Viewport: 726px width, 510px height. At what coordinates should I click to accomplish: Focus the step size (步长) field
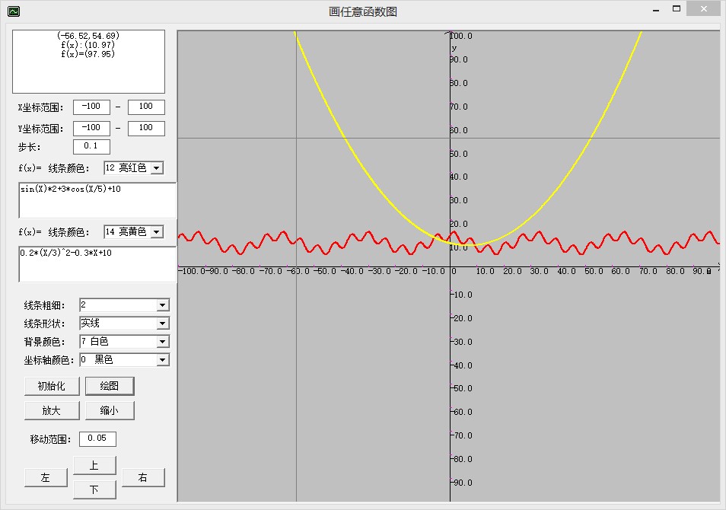(x=92, y=146)
